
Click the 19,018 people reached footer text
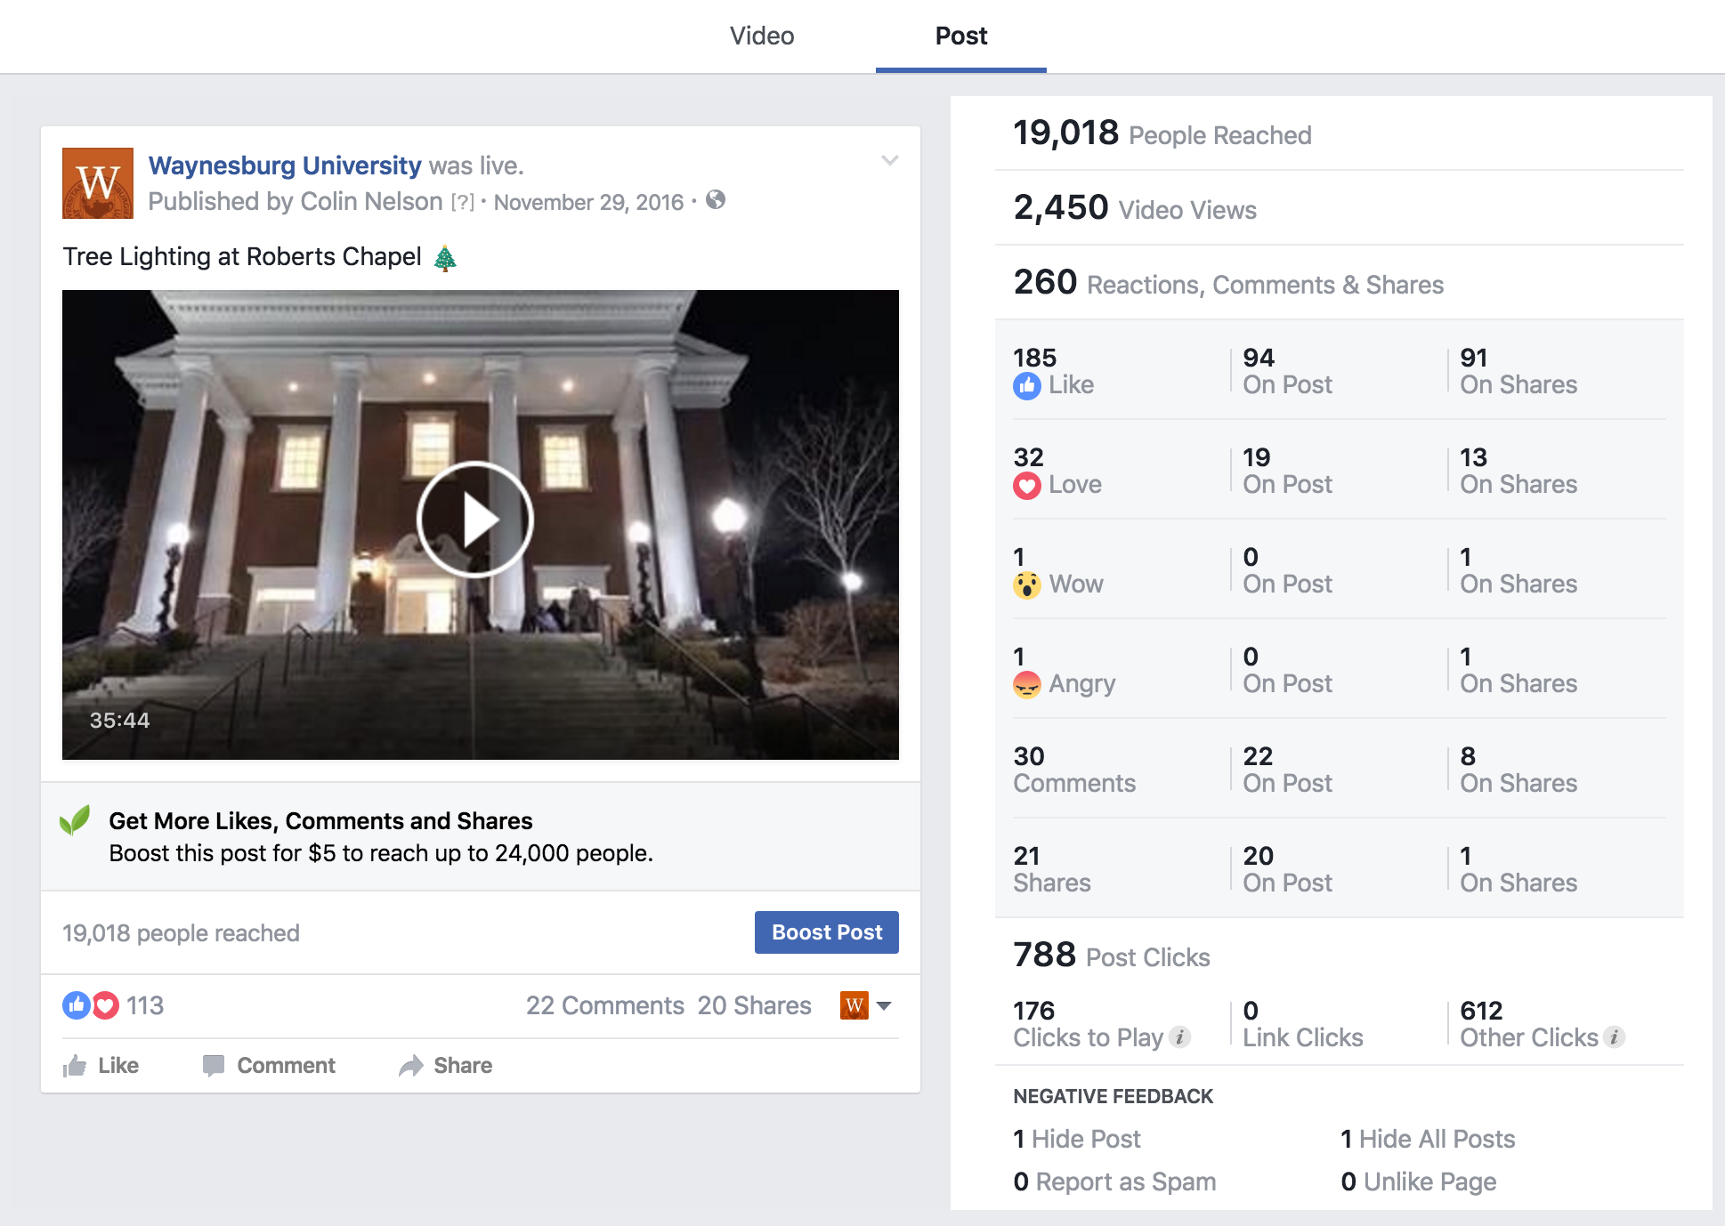point(181,933)
